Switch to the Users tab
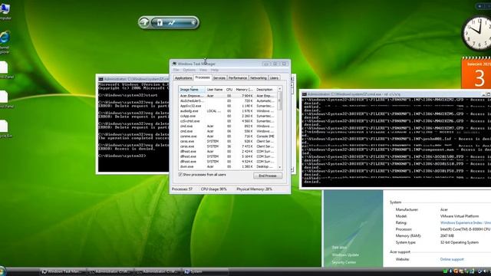 (x=274, y=78)
